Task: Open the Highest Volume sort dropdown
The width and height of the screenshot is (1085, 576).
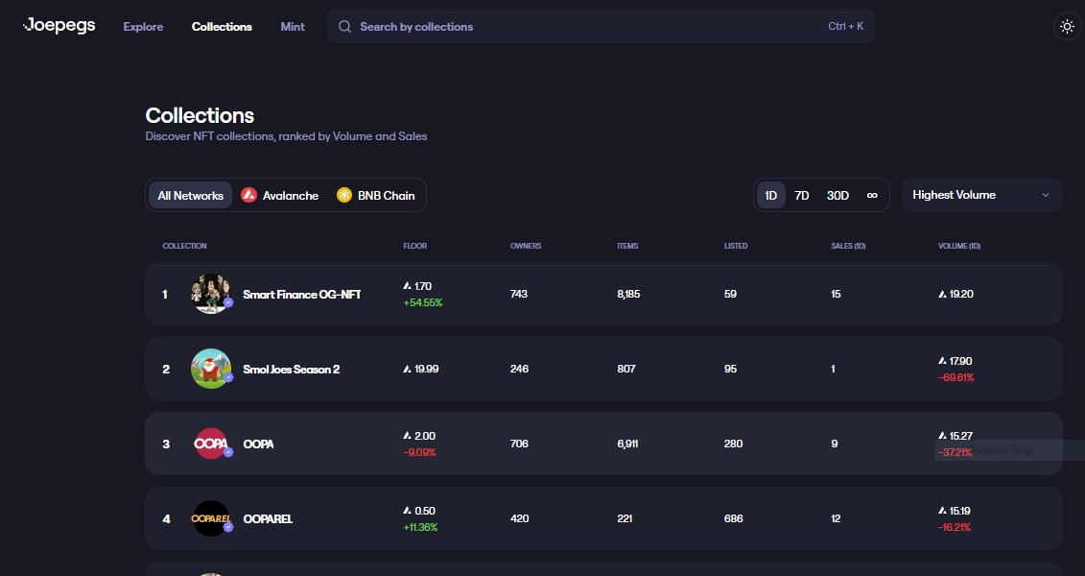Action: pyautogui.click(x=981, y=195)
